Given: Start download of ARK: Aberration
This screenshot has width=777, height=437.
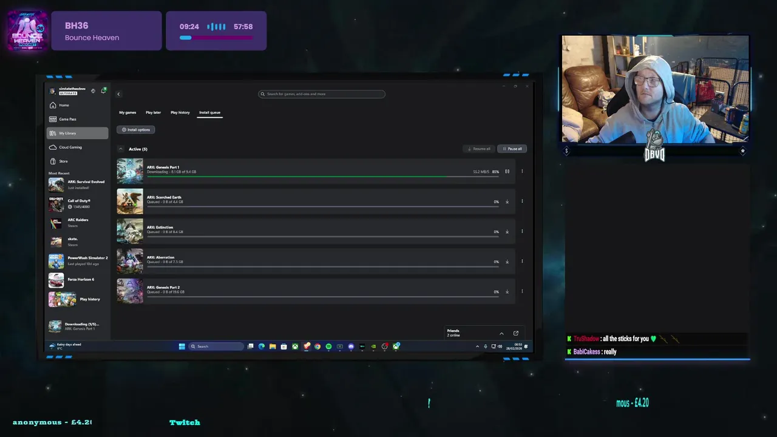Looking at the screenshot, I should point(507,262).
